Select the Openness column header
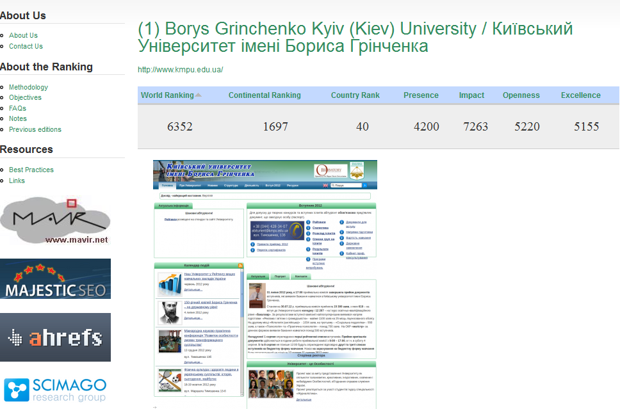 coord(521,95)
